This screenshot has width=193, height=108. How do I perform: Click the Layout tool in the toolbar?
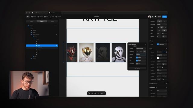click(x=40, y=16)
